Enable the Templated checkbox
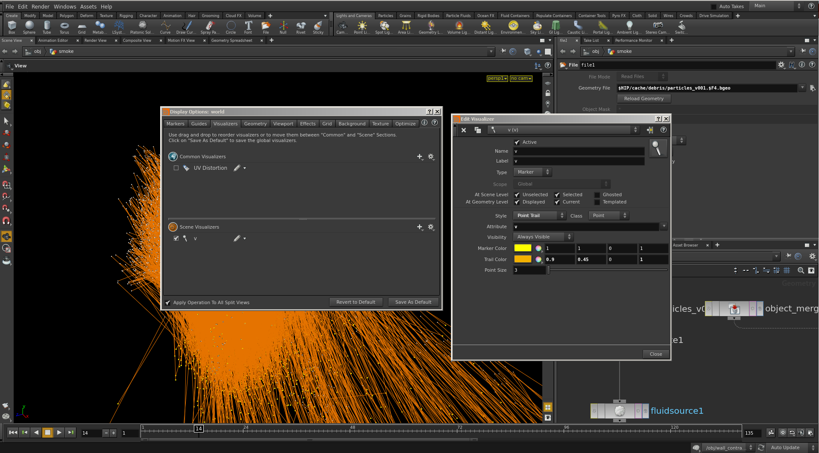The height and width of the screenshot is (453, 819). coord(597,202)
